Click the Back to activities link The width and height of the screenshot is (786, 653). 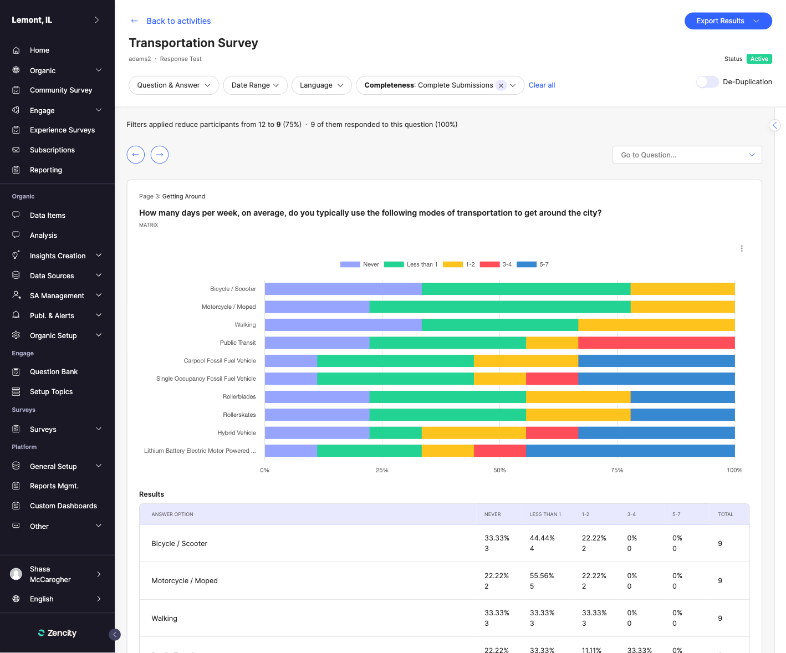click(x=178, y=21)
